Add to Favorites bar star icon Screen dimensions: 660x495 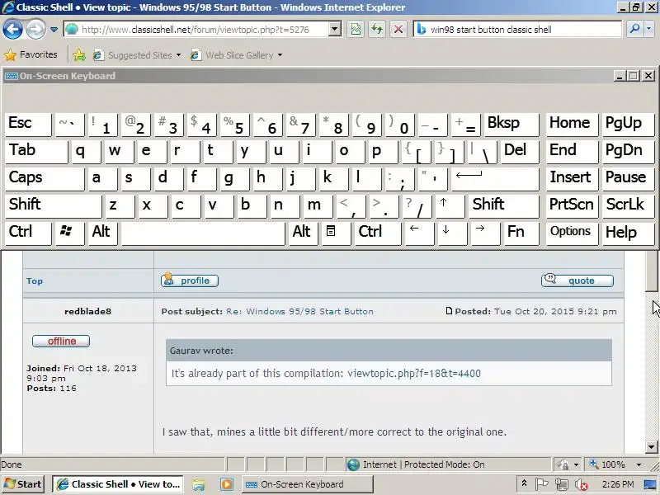[x=78, y=55]
